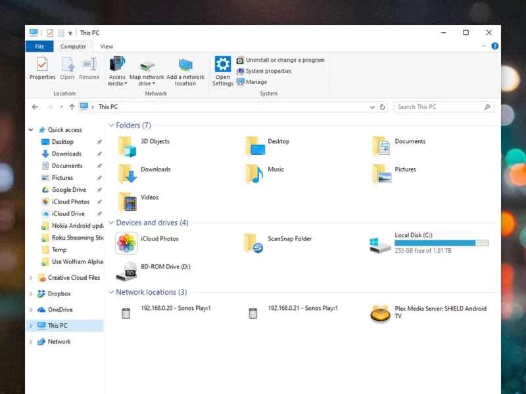Click inside the Search This PC box
Viewport: 526px width, 394px height.
(444, 106)
